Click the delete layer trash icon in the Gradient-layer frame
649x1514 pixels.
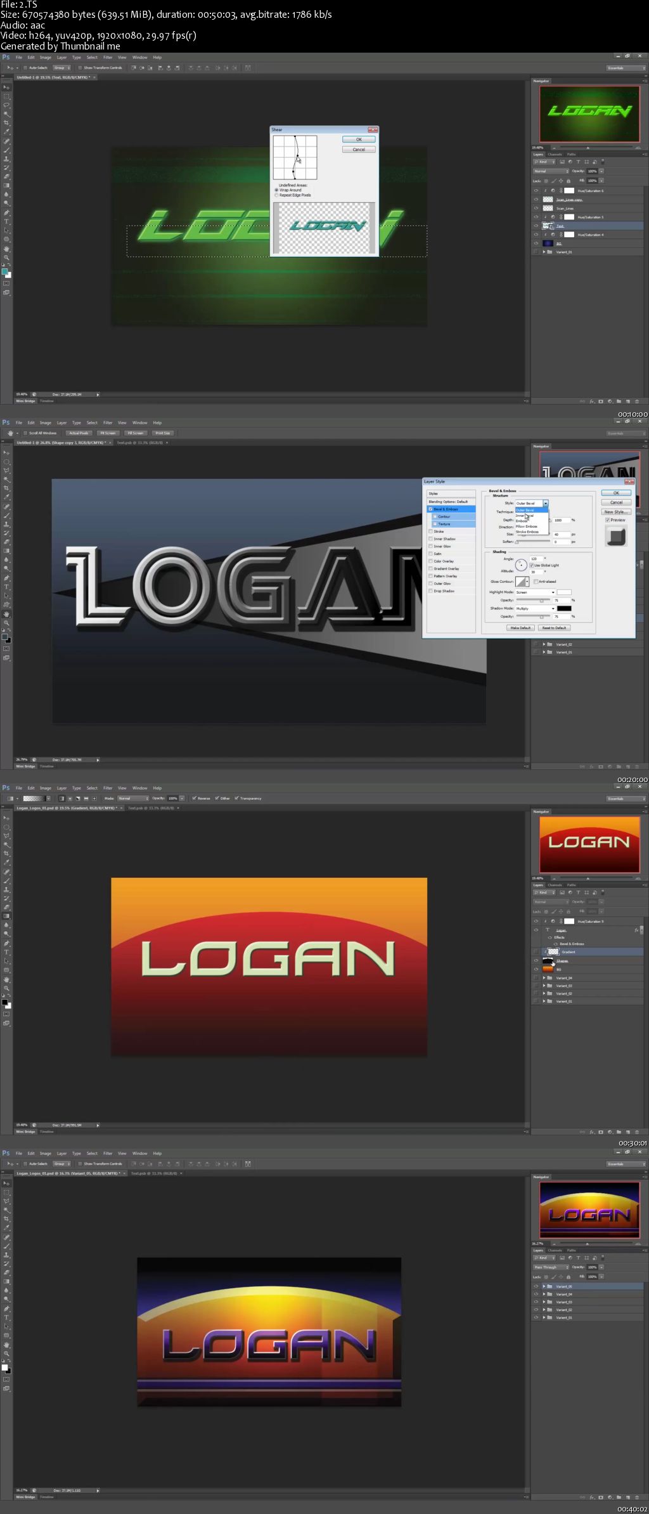[636, 1132]
